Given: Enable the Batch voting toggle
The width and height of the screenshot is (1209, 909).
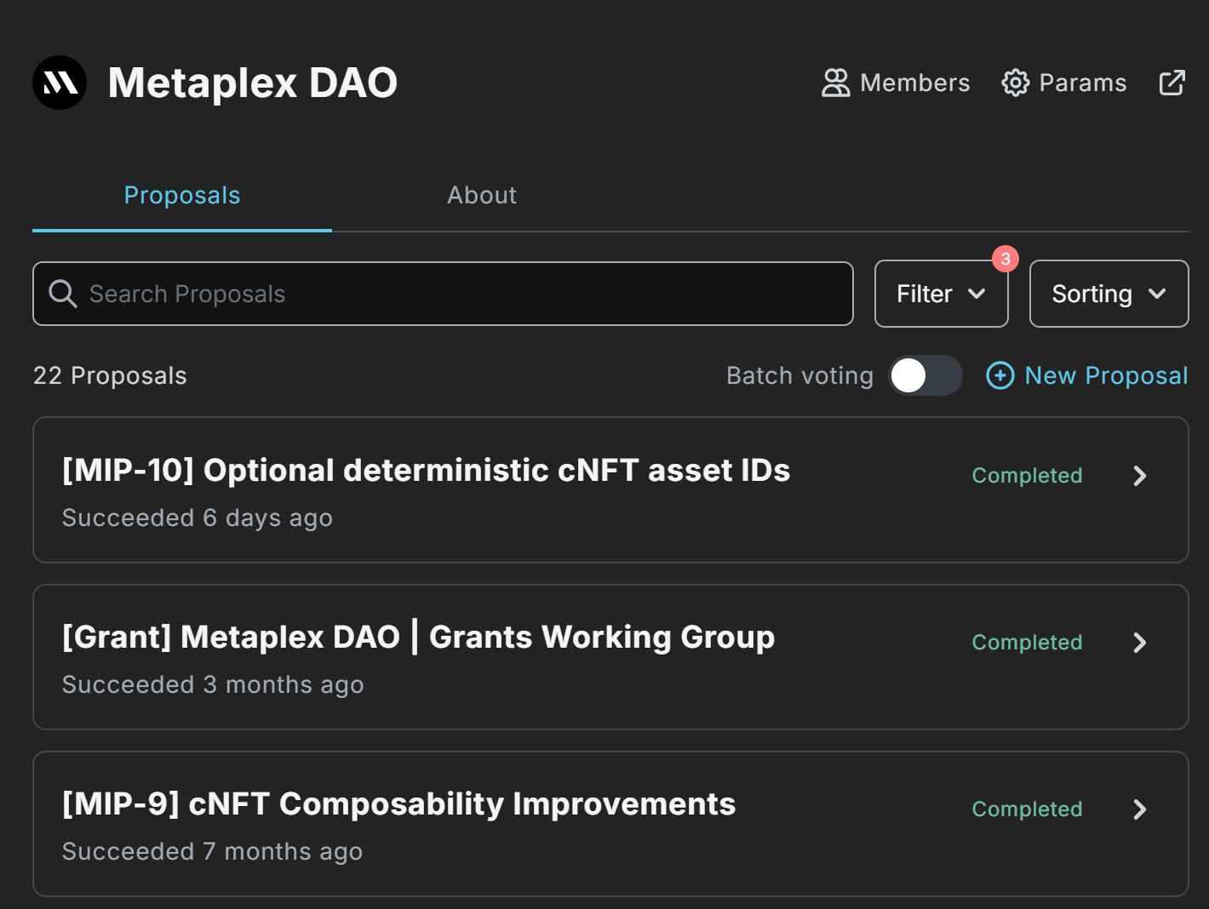Looking at the screenshot, I should [925, 375].
